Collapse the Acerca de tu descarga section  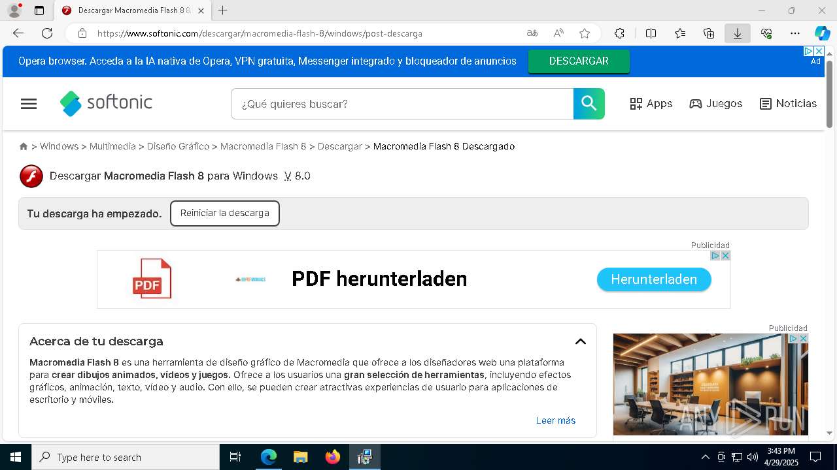tap(580, 341)
